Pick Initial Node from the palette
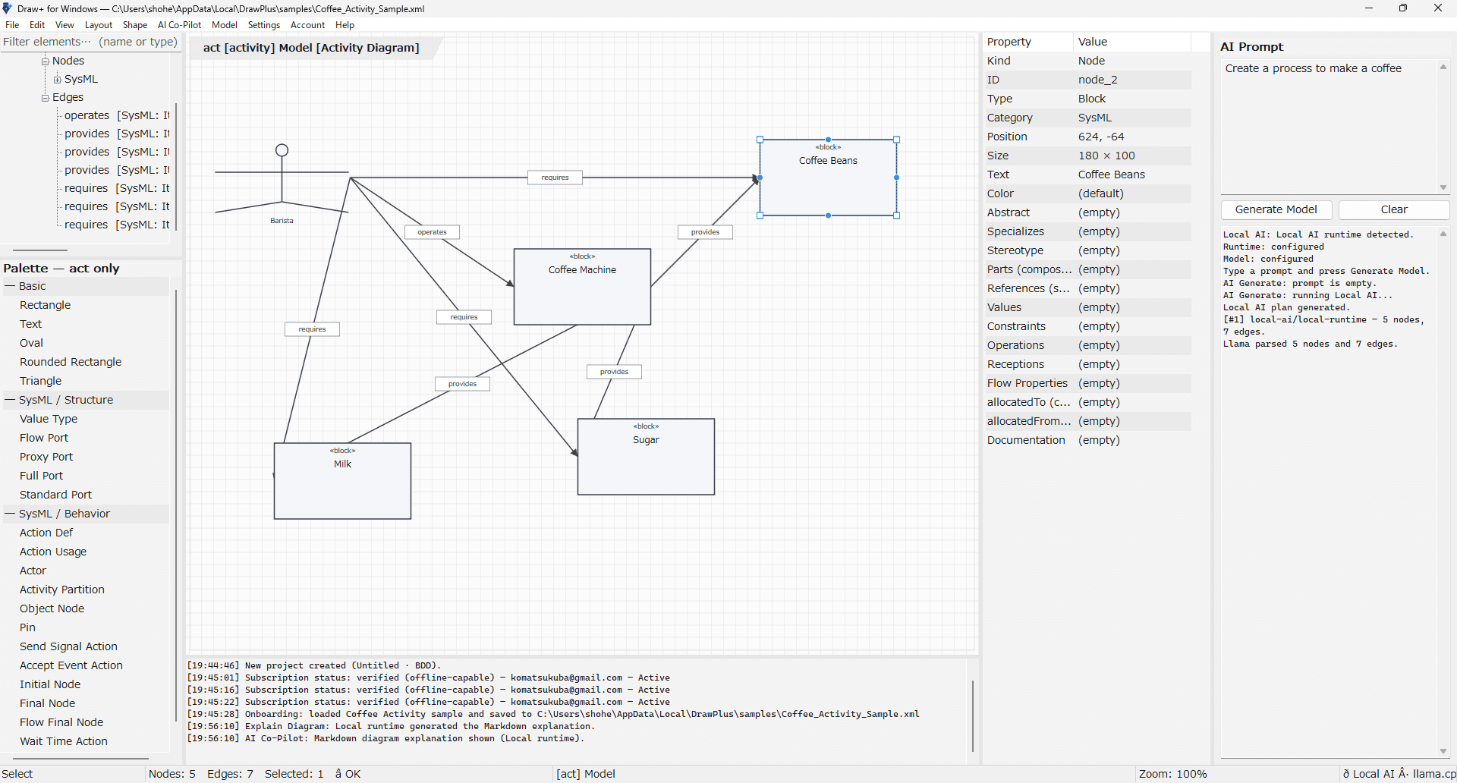This screenshot has height=783, width=1457. tap(50, 684)
